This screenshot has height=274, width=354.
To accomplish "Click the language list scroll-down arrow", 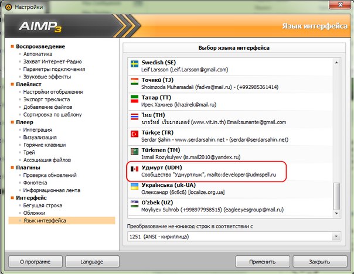I will (336, 213).
